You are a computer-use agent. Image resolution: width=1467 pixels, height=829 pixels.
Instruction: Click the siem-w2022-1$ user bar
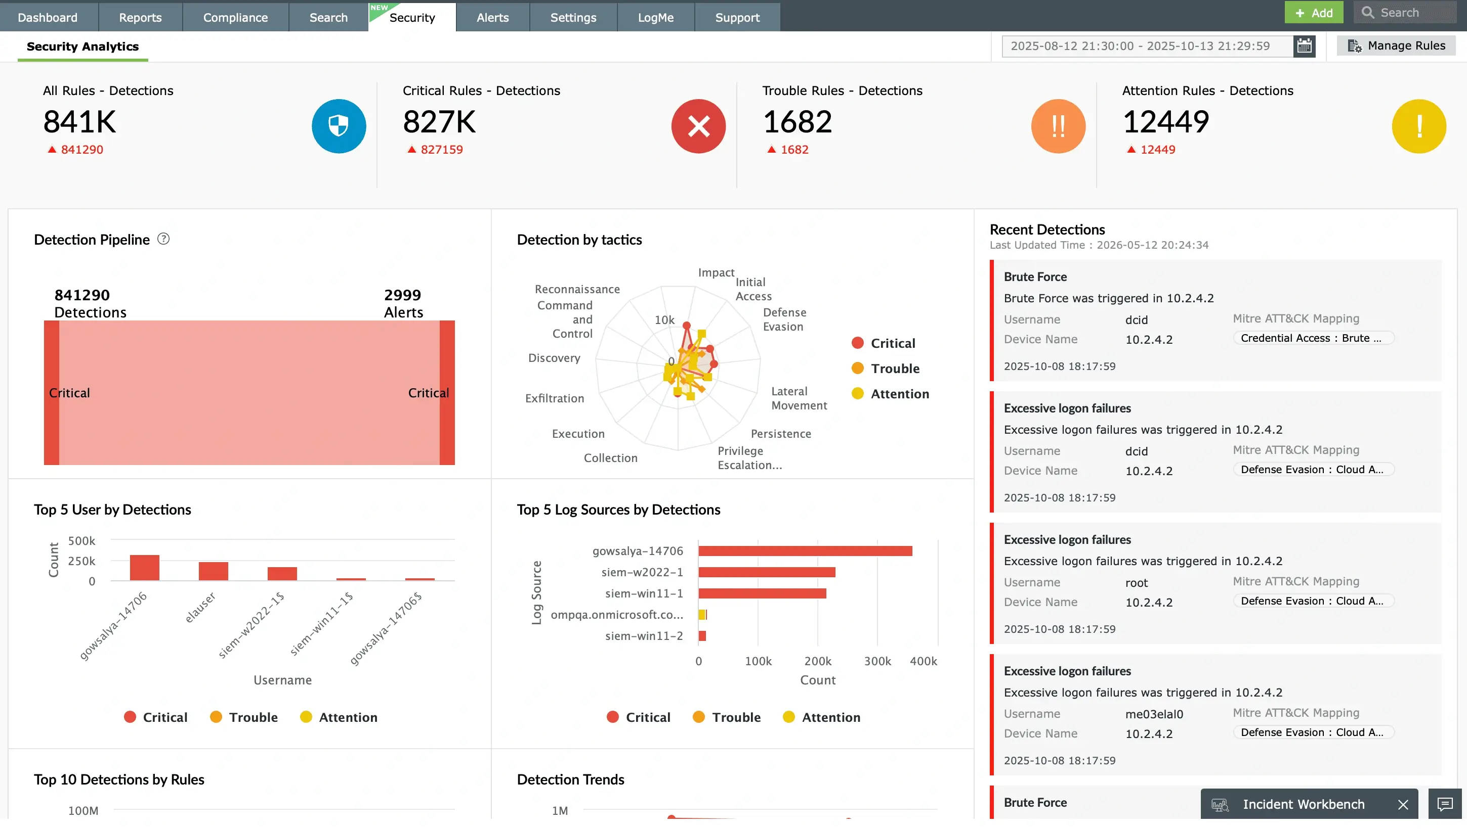pyautogui.click(x=282, y=574)
